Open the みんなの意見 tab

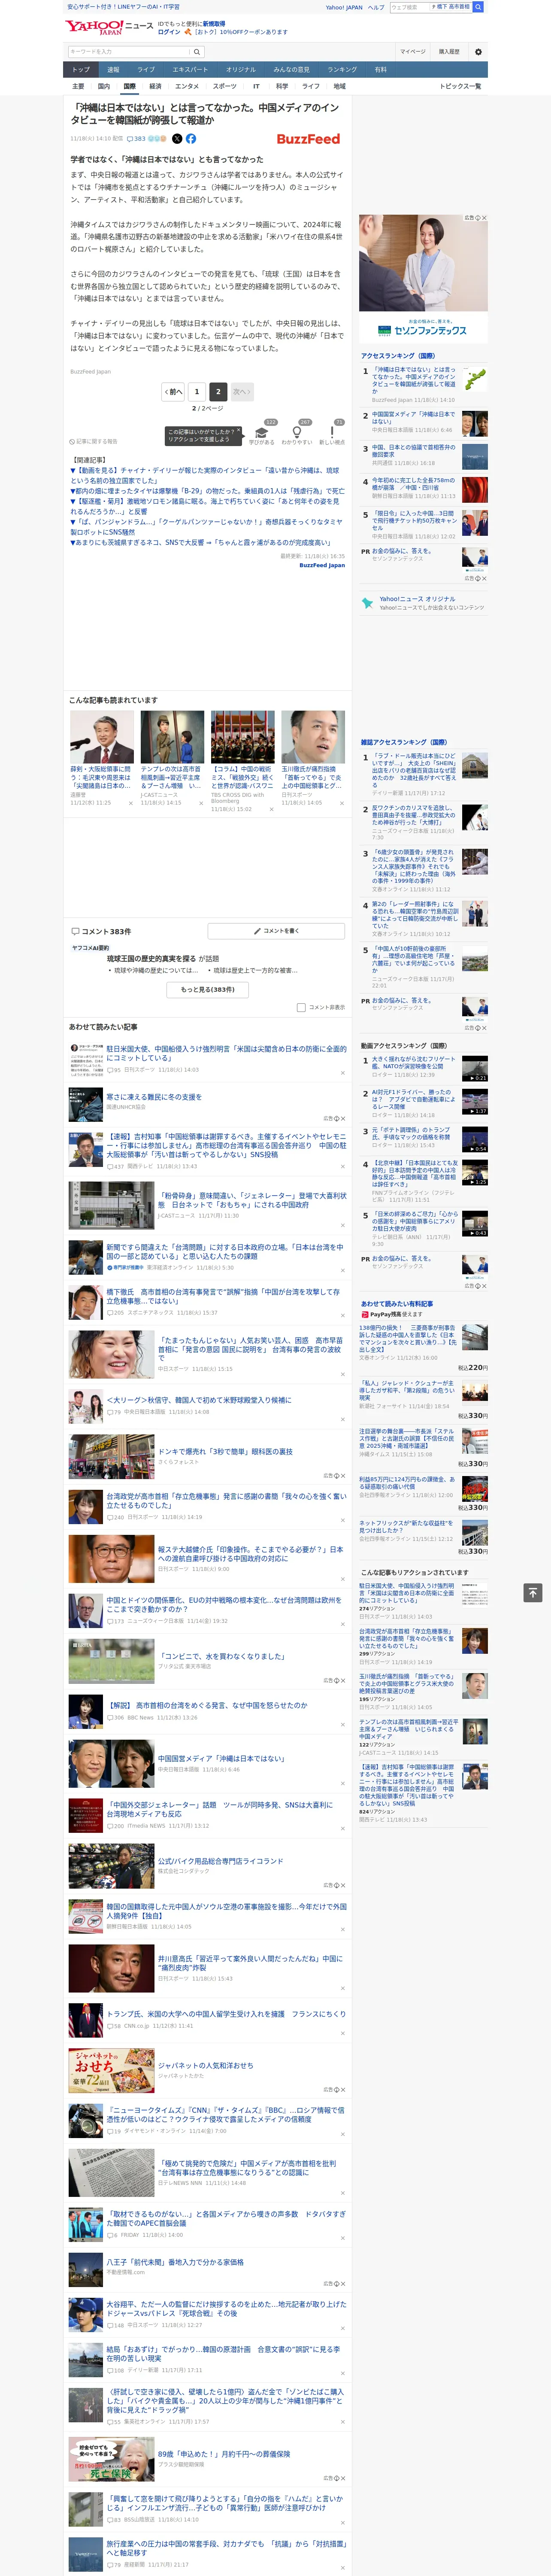point(291,70)
